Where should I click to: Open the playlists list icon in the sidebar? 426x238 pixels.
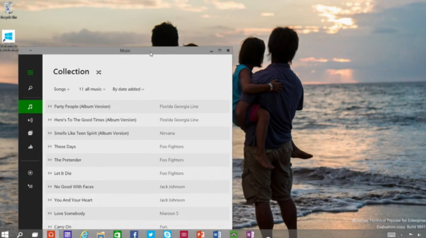(30, 186)
